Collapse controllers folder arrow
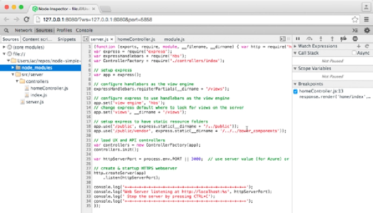This screenshot has width=373, height=213. [x=17, y=81]
